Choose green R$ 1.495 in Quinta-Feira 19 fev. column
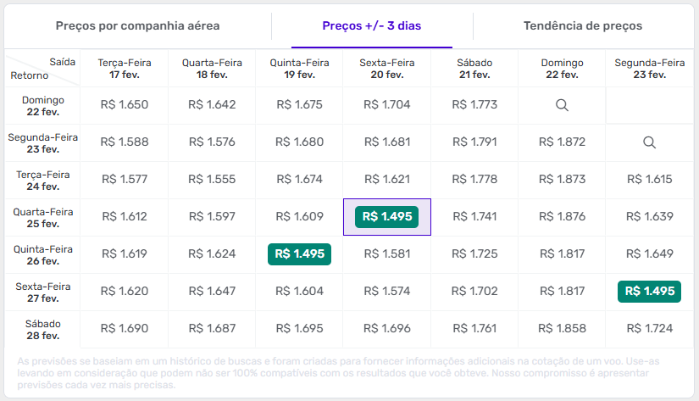 pyautogui.click(x=299, y=254)
